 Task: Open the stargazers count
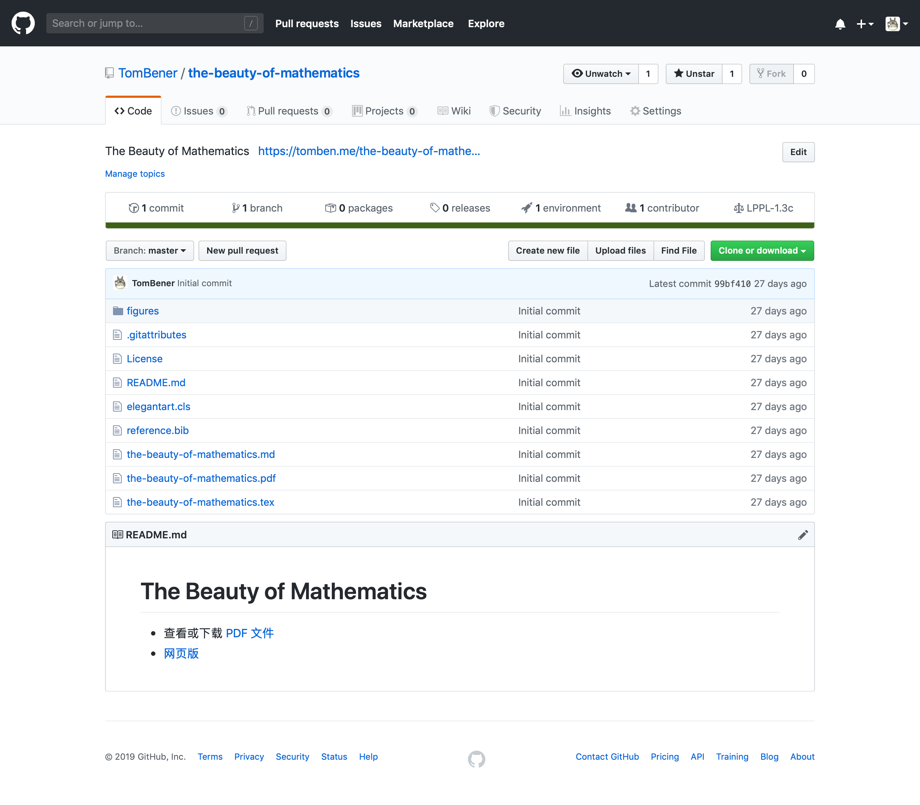pos(732,74)
